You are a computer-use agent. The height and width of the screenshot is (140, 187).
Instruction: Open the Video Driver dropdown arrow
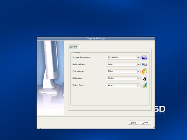[139, 85]
